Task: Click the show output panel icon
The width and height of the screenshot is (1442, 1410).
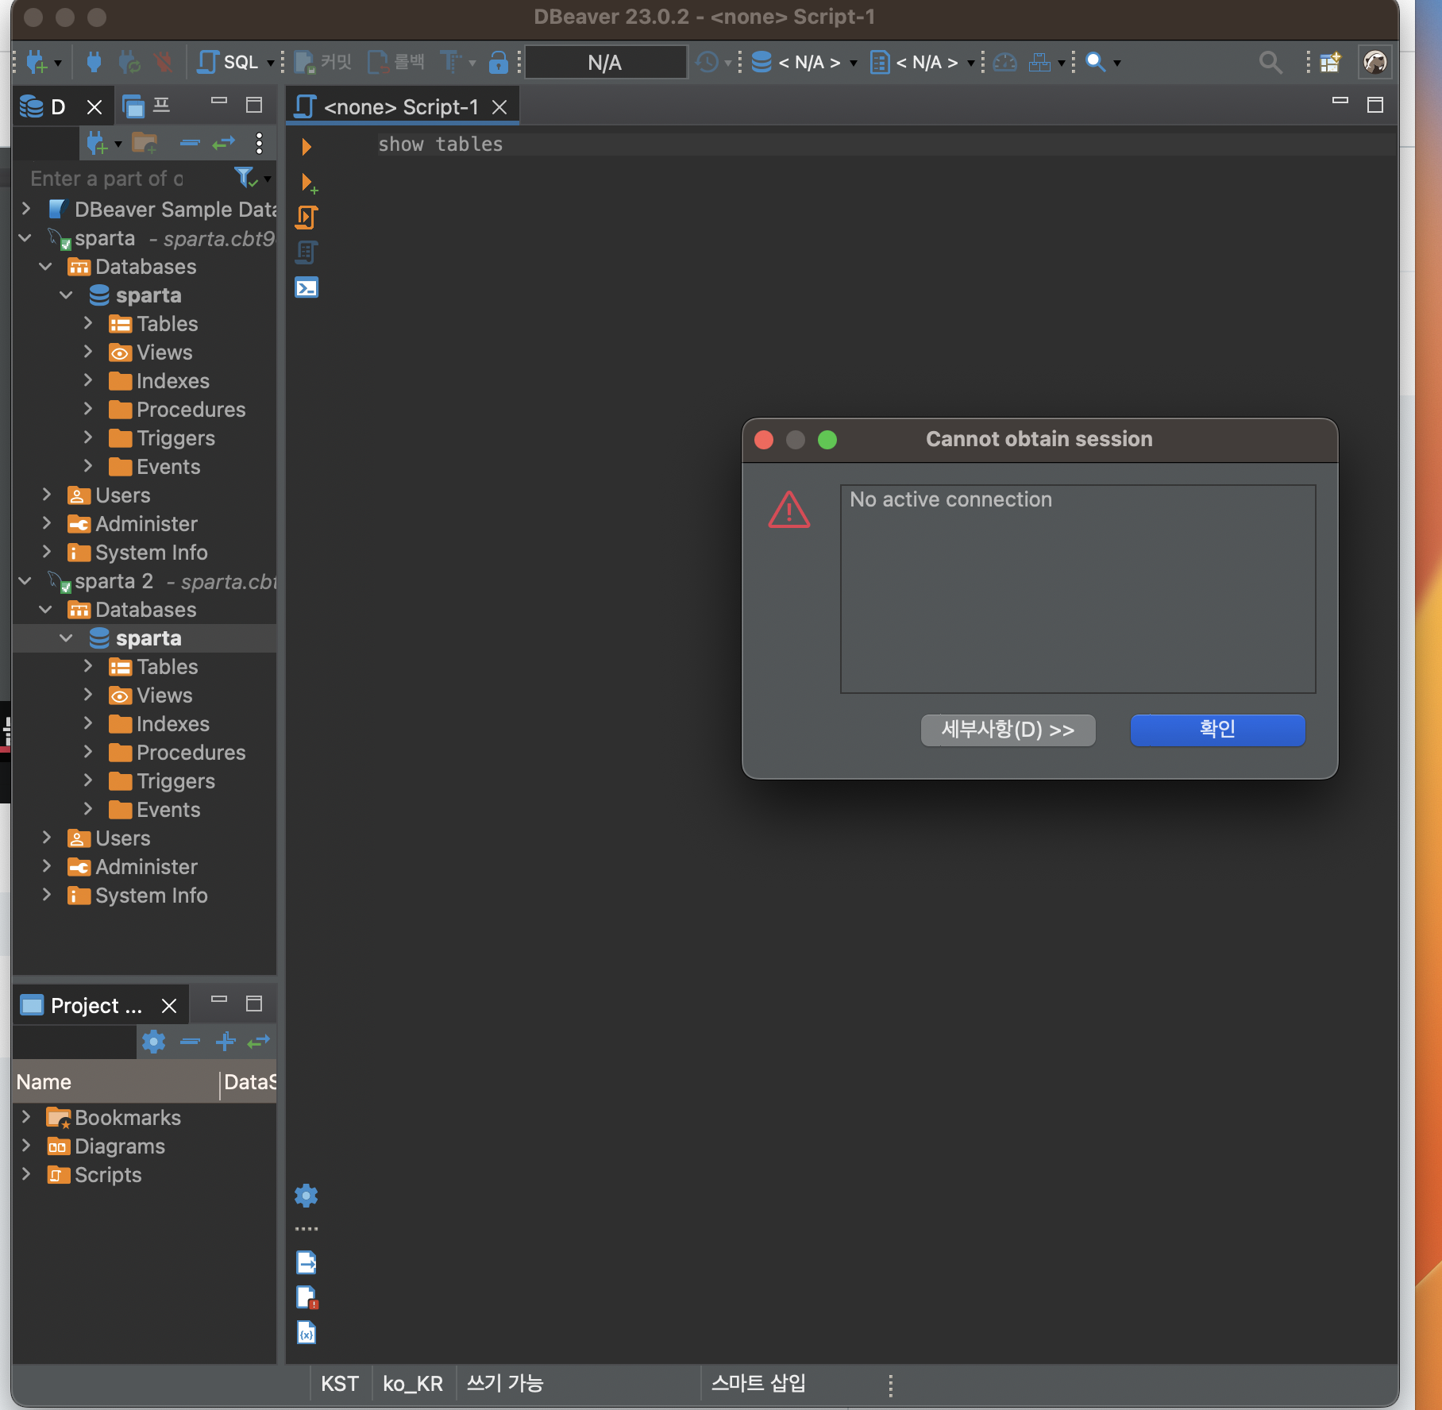Action: pos(307,1262)
